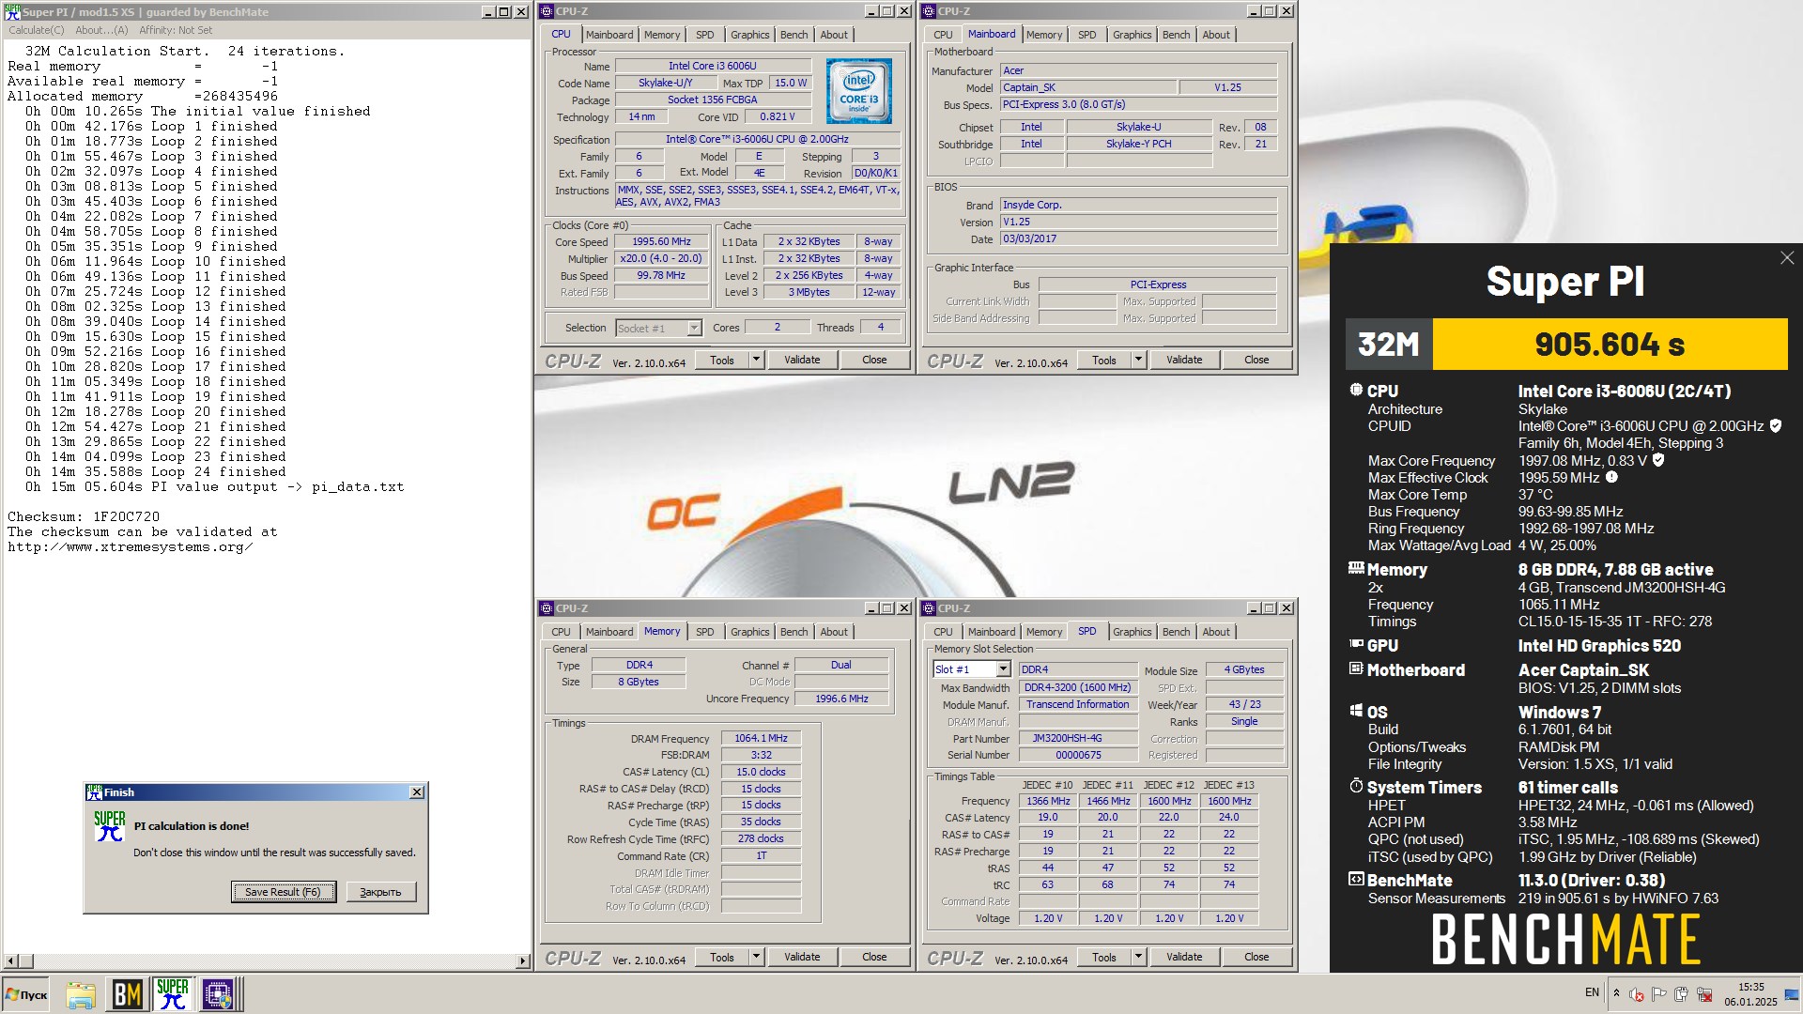The height and width of the screenshot is (1014, 1803).
Task: Click the info icon next to Max Effective Clock
Action: tap(1611, 477)
